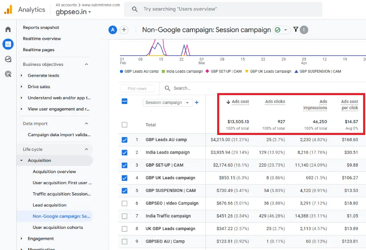
Task: Click the table search magnifier icon
Action: coord(168,88)
